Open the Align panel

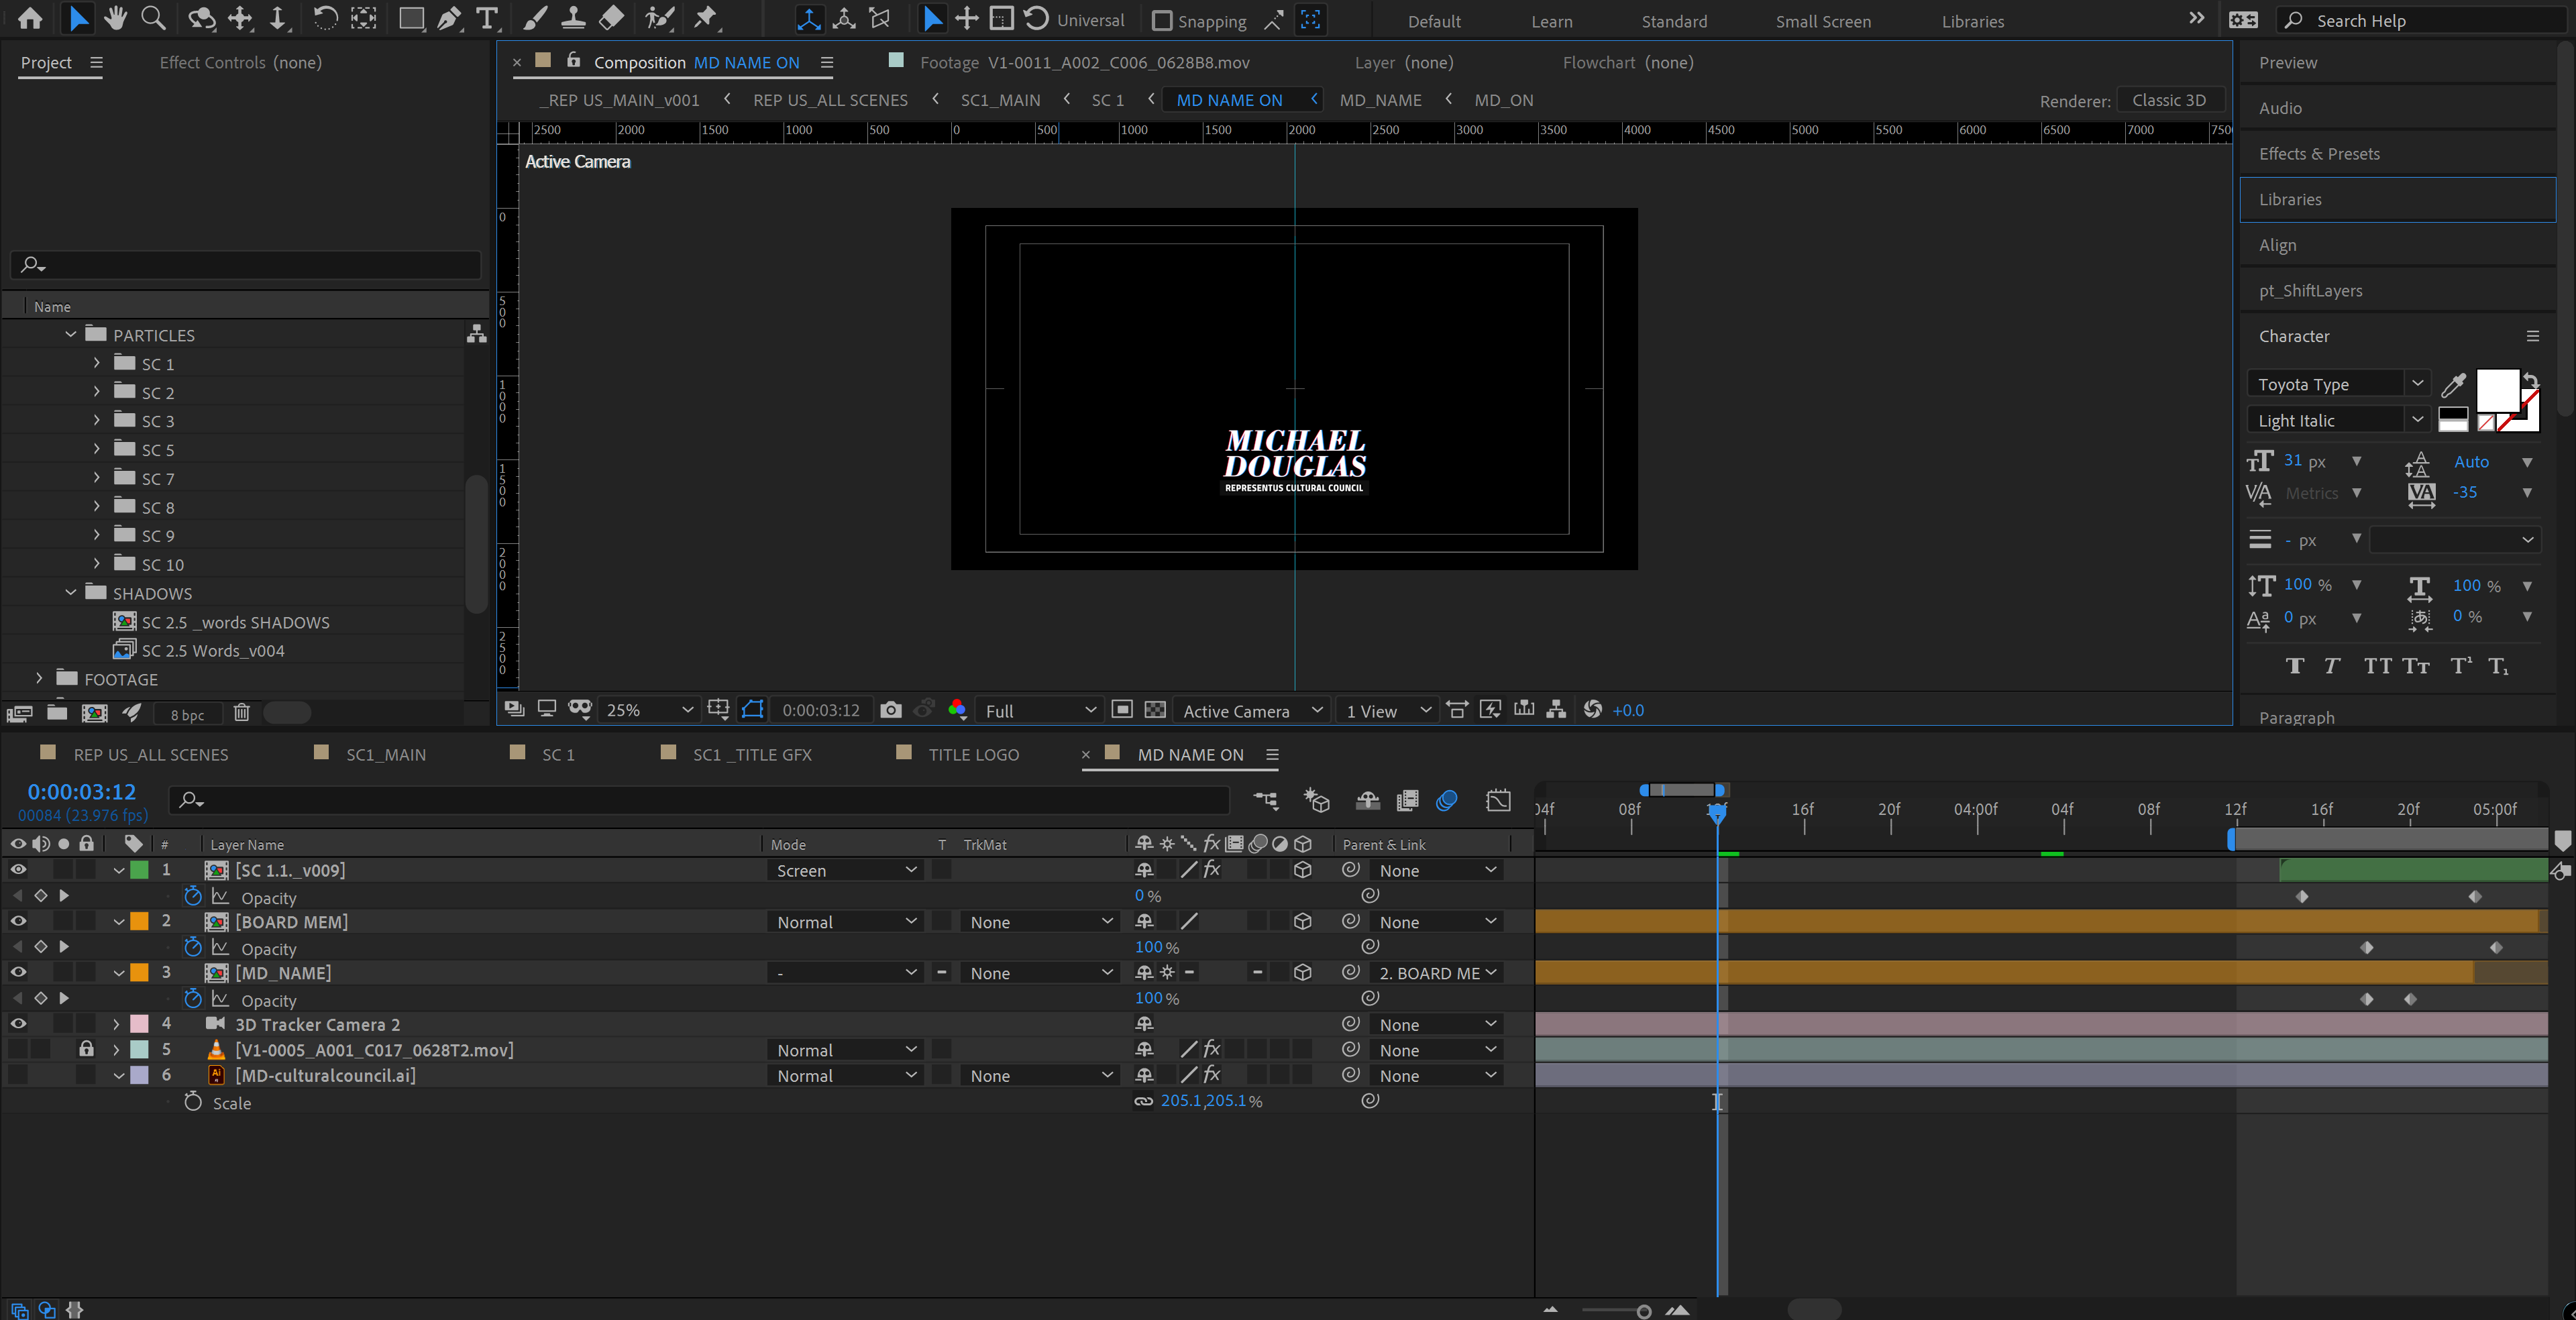tap(2277, 245)
